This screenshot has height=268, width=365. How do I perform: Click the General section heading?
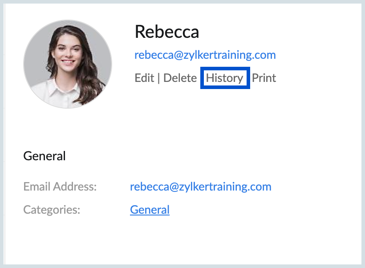click(45, 156)
